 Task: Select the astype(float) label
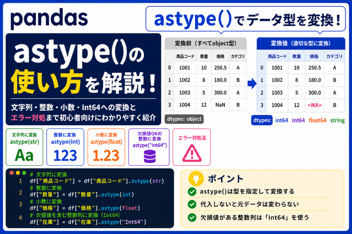[106, 142]
